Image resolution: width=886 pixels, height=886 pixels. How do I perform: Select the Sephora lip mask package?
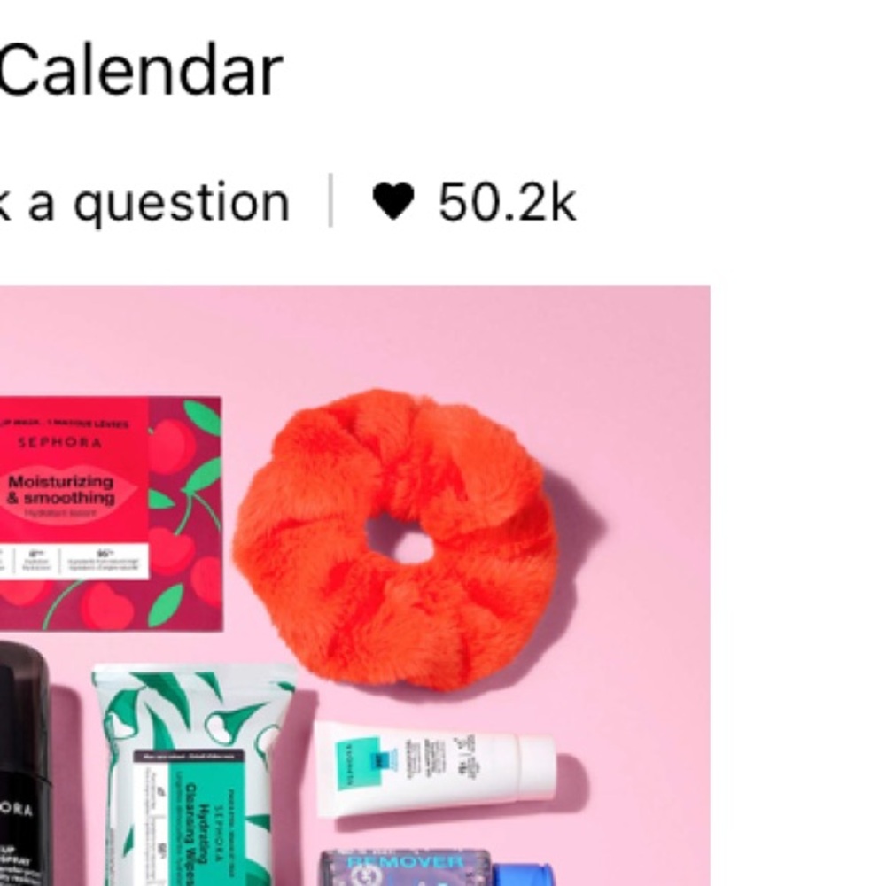[x=111, y=514]
